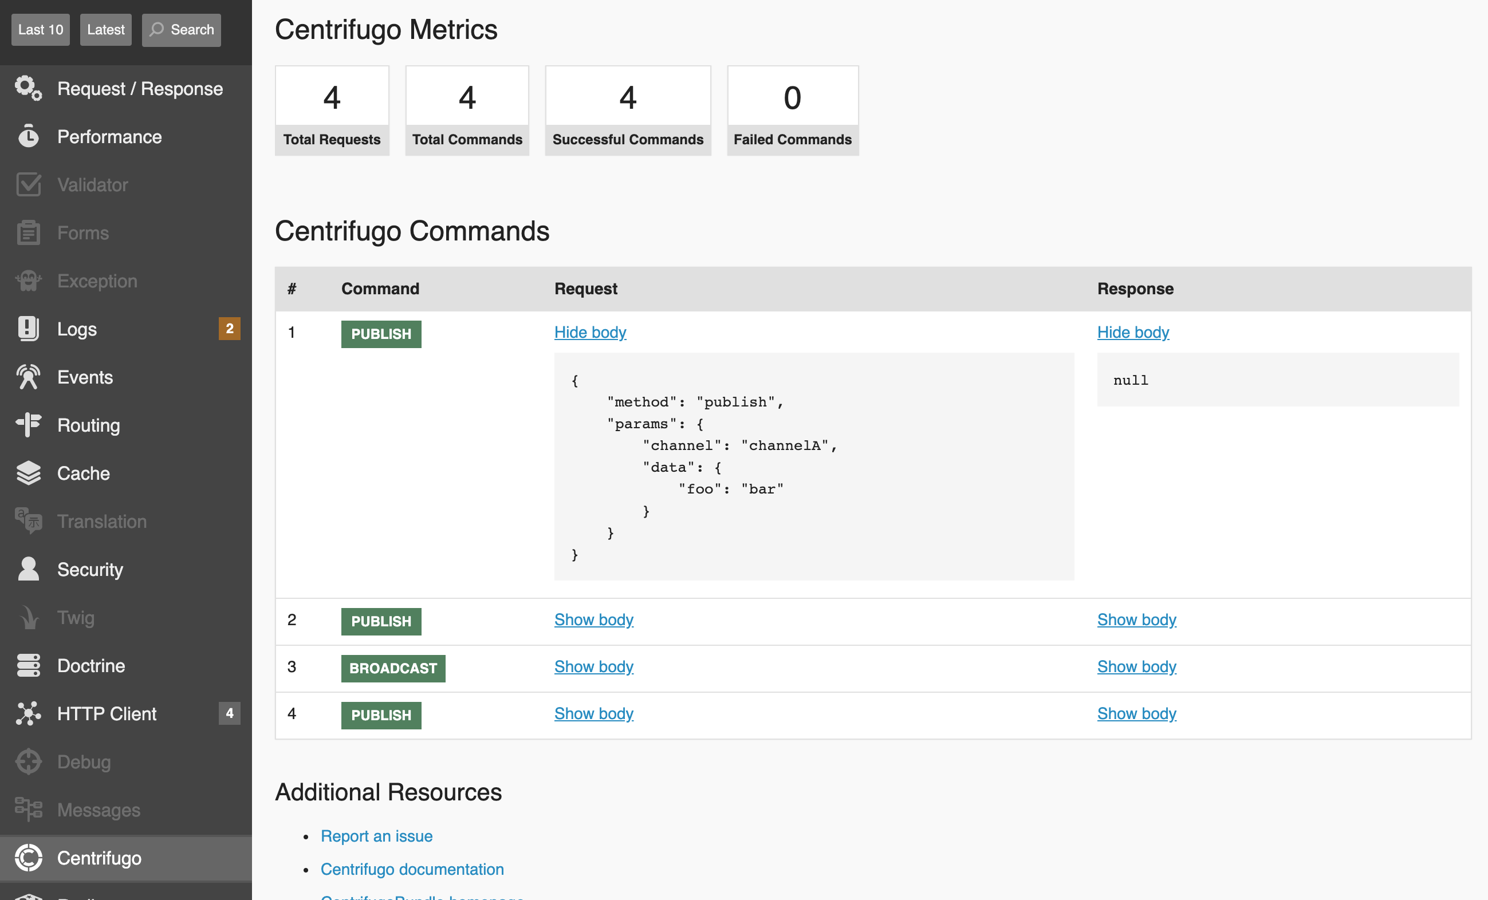Click the HTTP Client network icon
Screen dimensions: 1488x900
(28, 713)
